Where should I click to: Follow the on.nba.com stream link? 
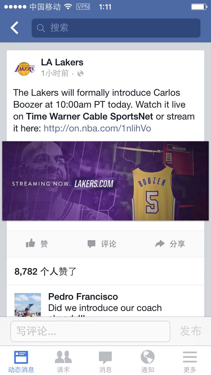tap(97, 128)
